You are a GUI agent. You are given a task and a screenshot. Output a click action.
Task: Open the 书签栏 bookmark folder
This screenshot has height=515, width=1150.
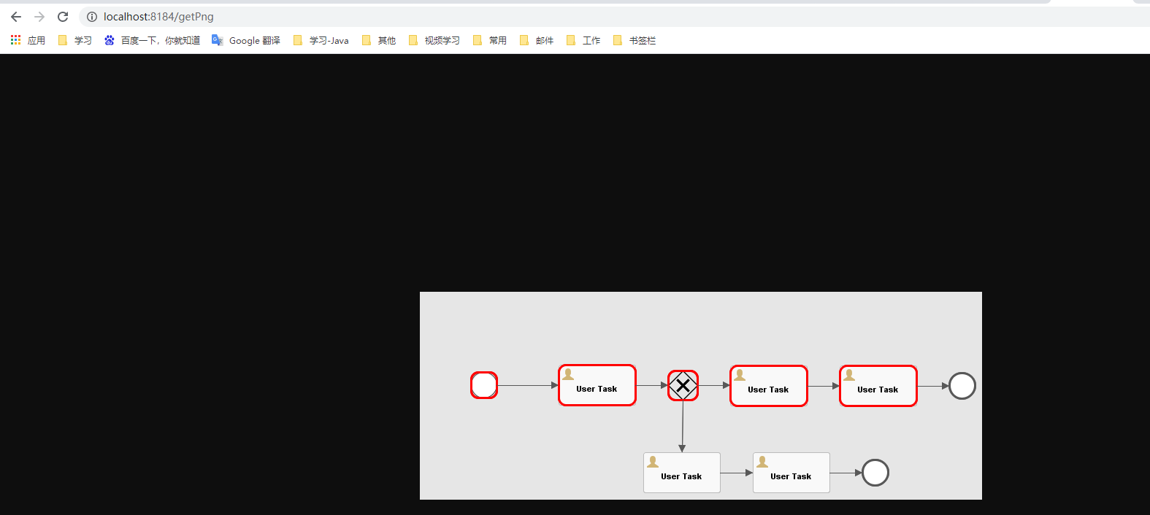coord(635,40)
